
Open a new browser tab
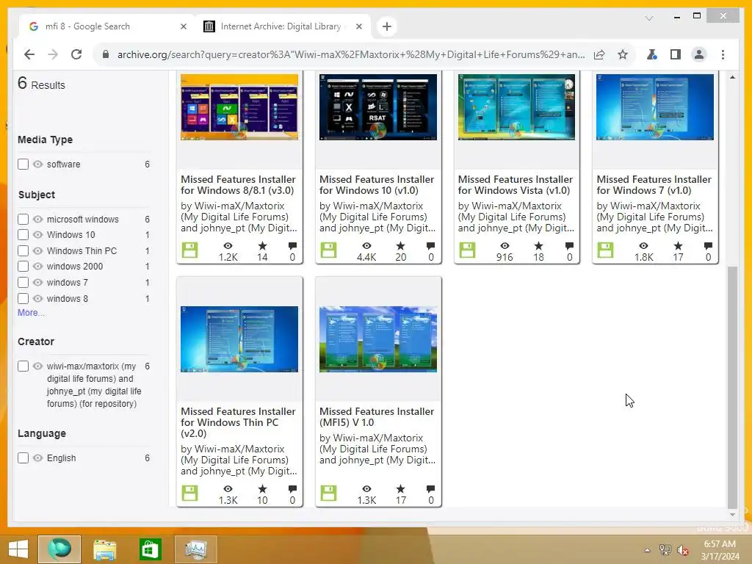(387, 26)
